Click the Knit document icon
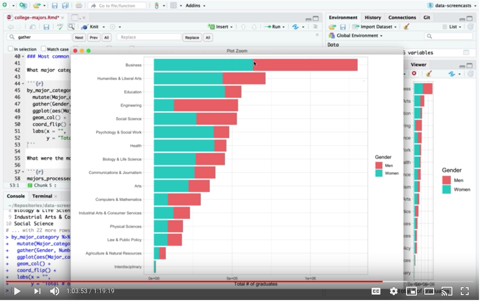This screenshot has height=301, width=480. tap(90, 27)
